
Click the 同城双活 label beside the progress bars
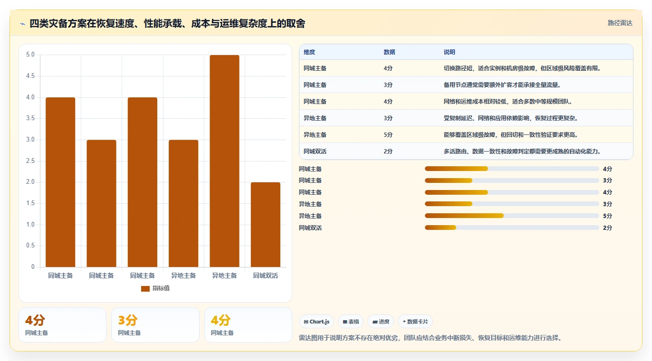310,228
